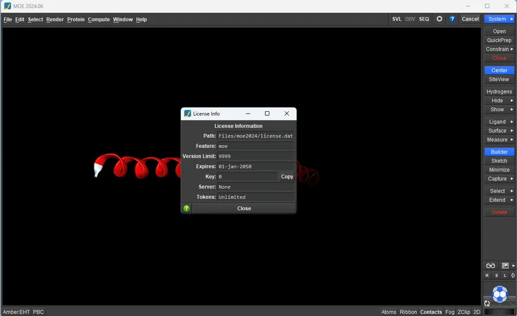This screenshot has width=517, height=316.
Task: Open the Edit menu
Action: click(x=20, y=19)
